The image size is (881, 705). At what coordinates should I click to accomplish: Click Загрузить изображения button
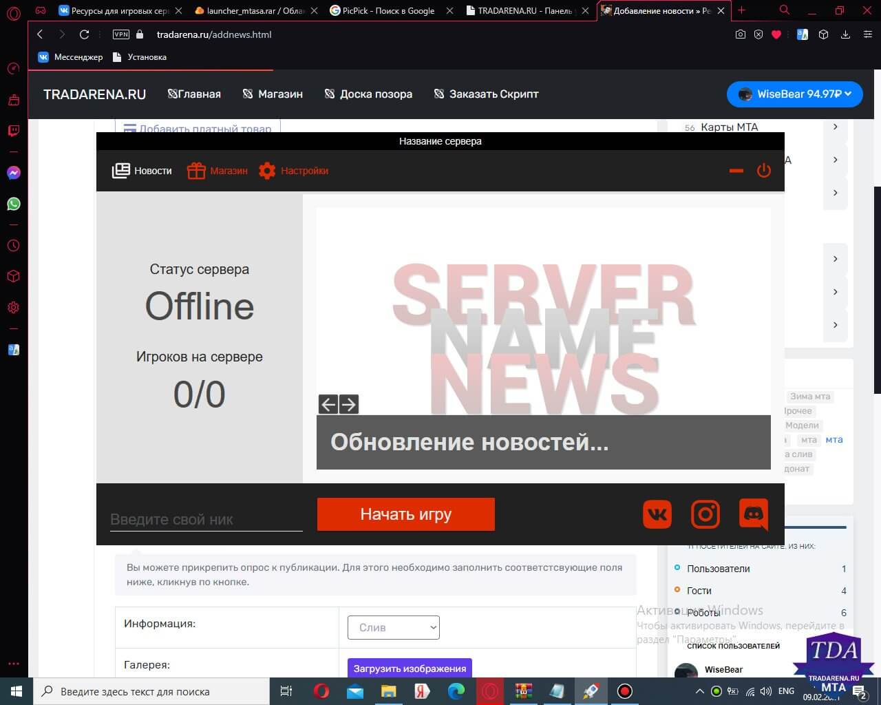point(410,668)
